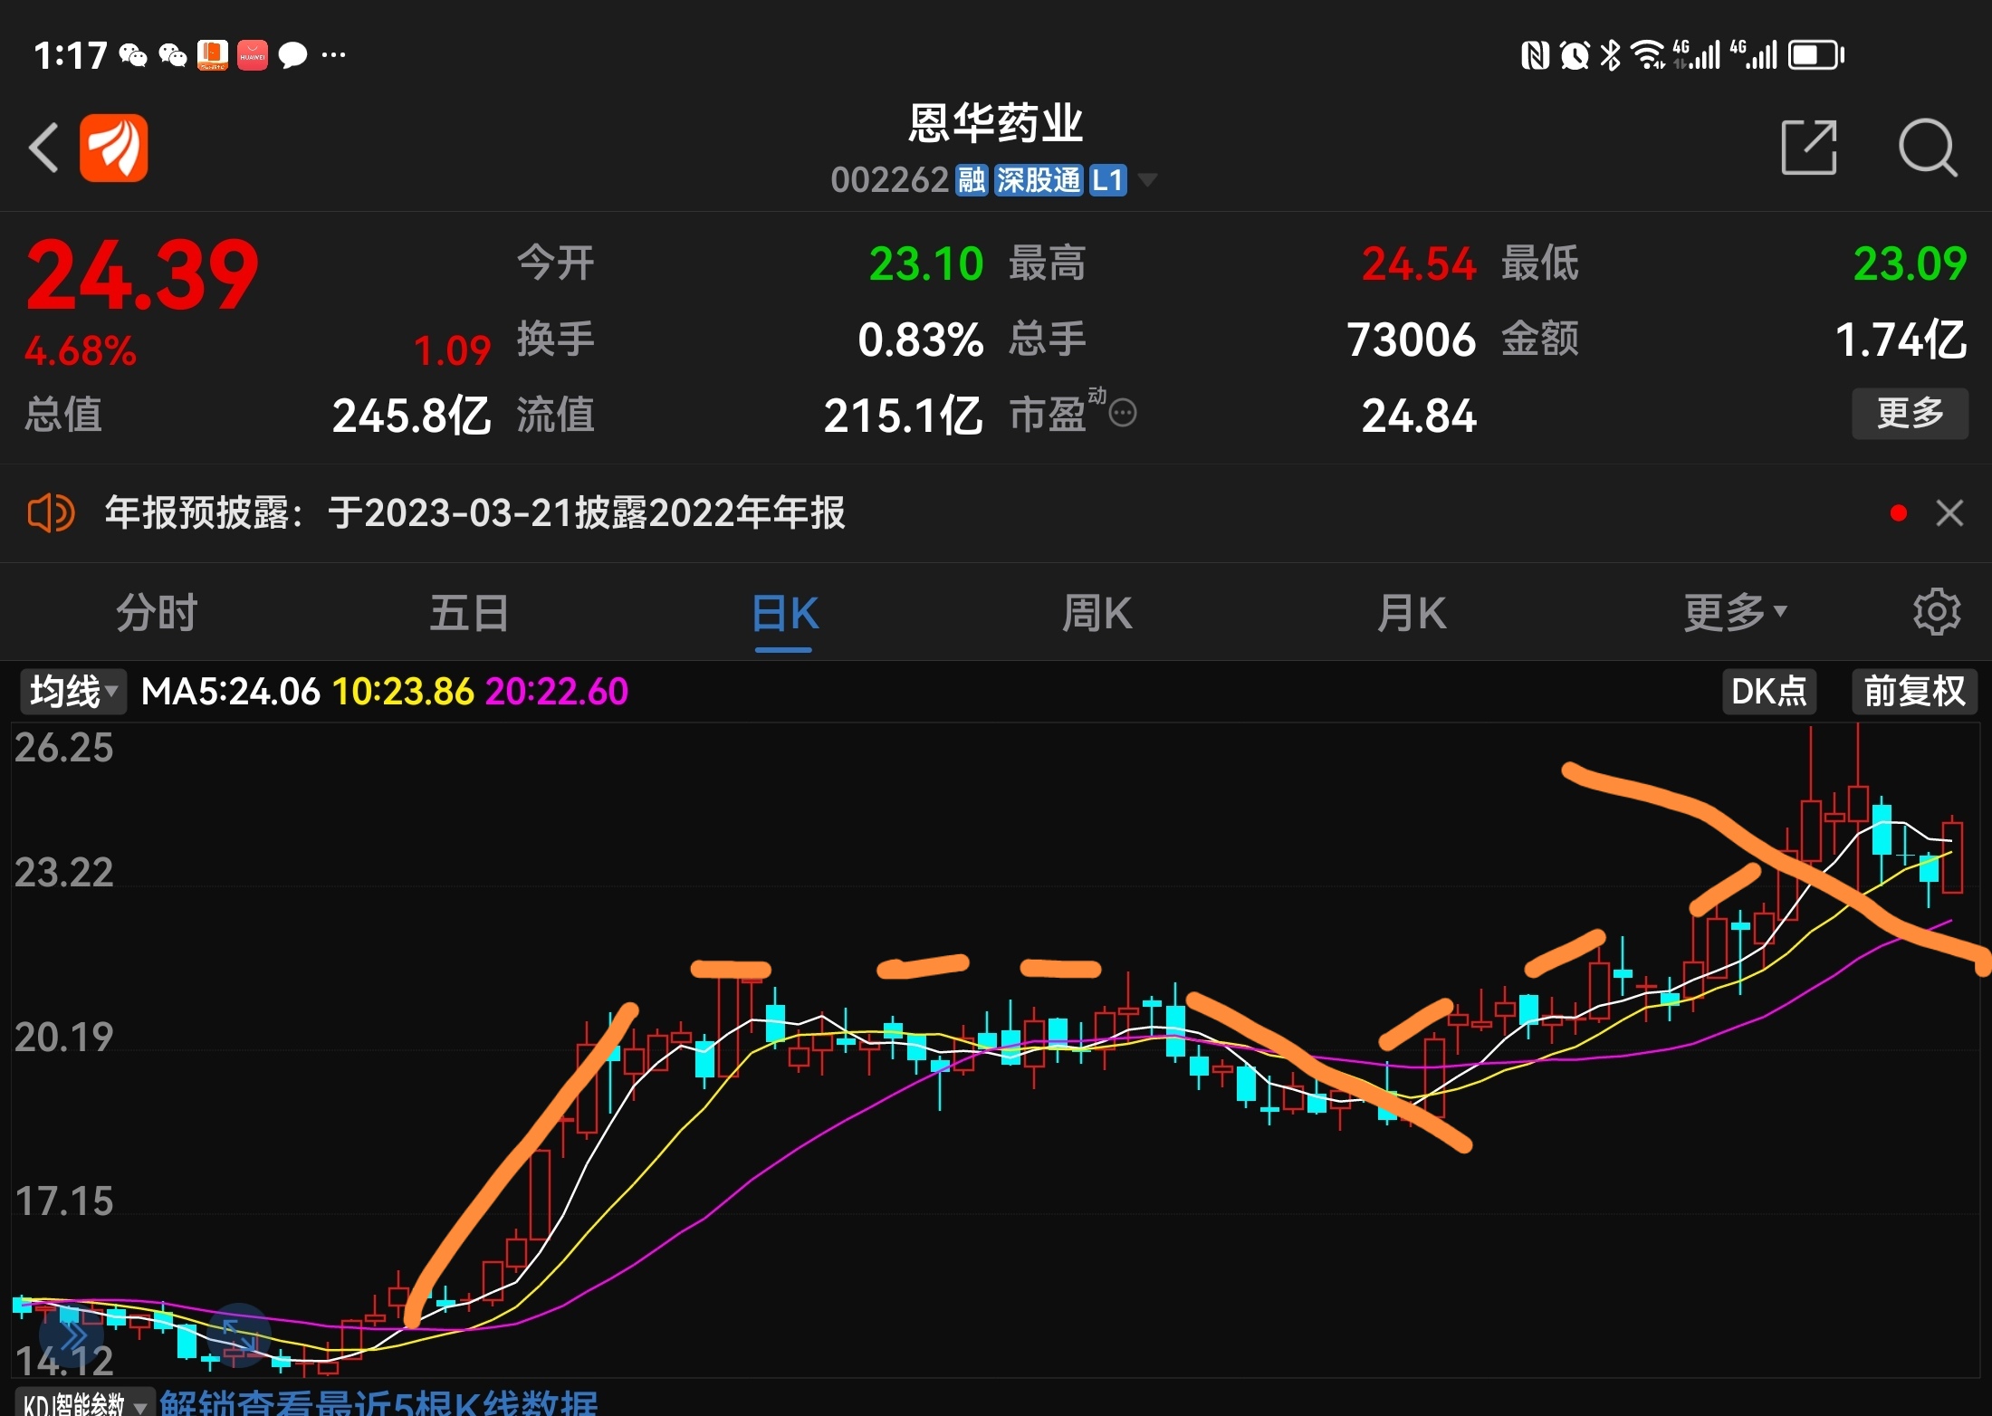Open the 均线 indicator dropdown

tap(73, 692)
